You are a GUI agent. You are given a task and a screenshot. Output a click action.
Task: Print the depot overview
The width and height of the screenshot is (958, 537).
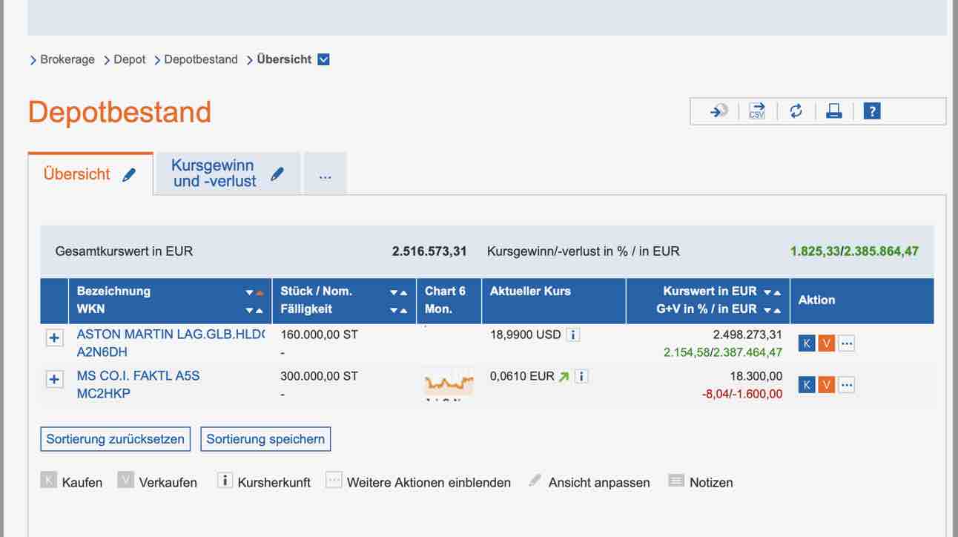[x=834, y=111]
